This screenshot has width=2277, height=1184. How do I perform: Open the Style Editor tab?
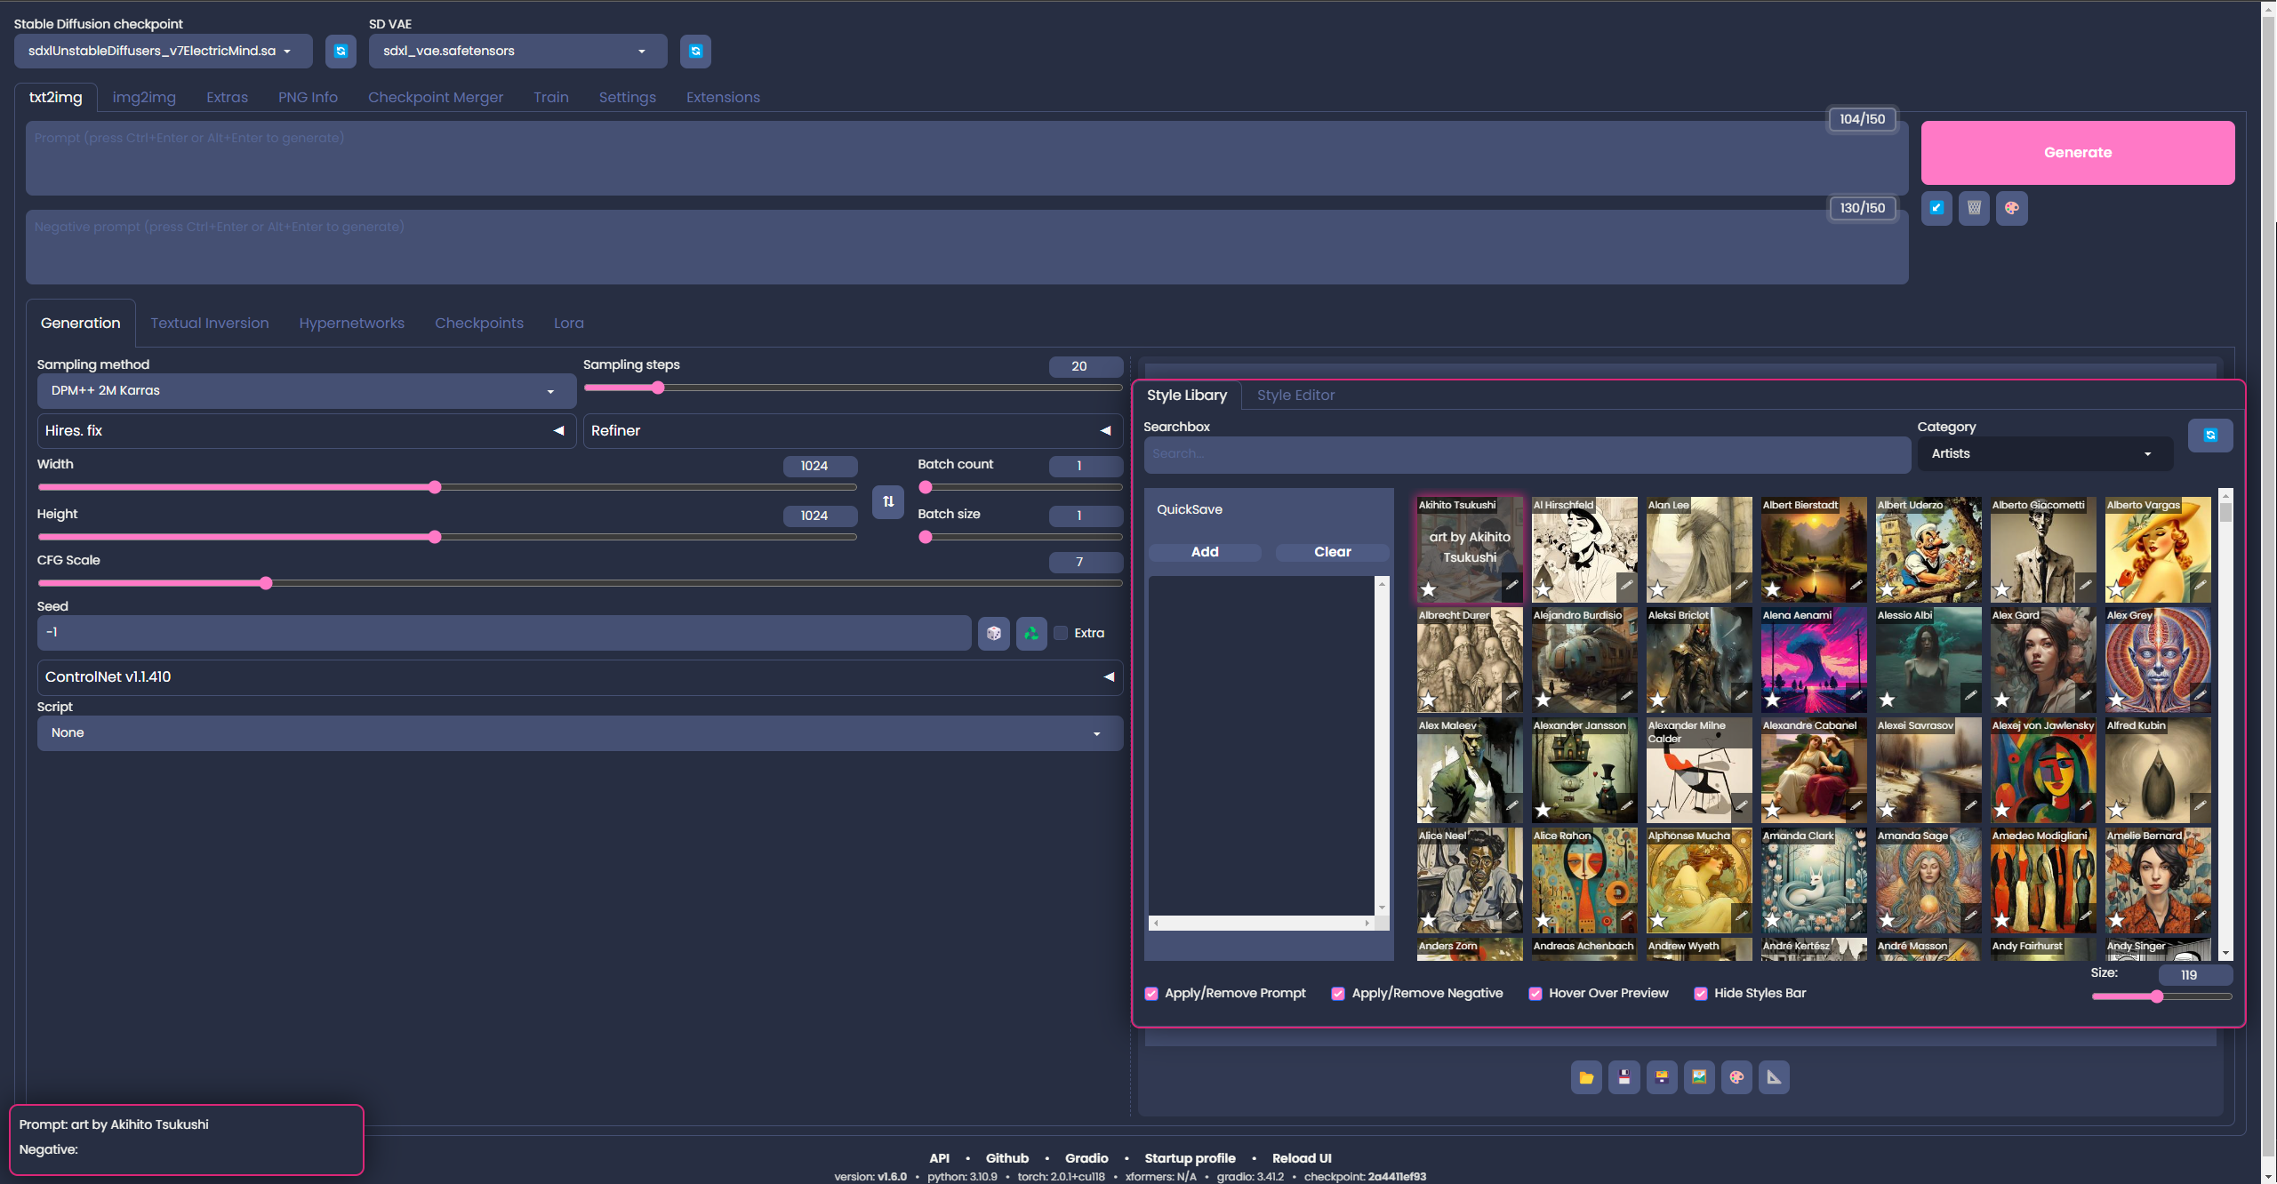point(1295,395)
